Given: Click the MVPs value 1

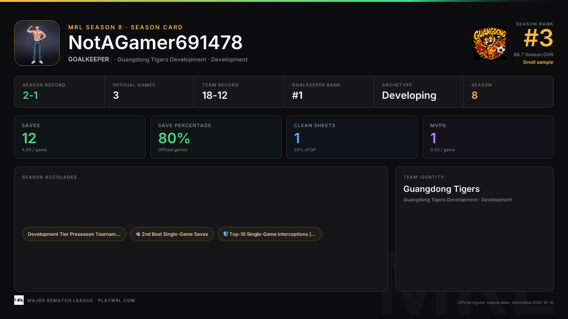Looking at the screenshot, I should point(434,138).
